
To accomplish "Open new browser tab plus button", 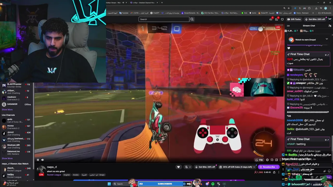I will 162,3.
